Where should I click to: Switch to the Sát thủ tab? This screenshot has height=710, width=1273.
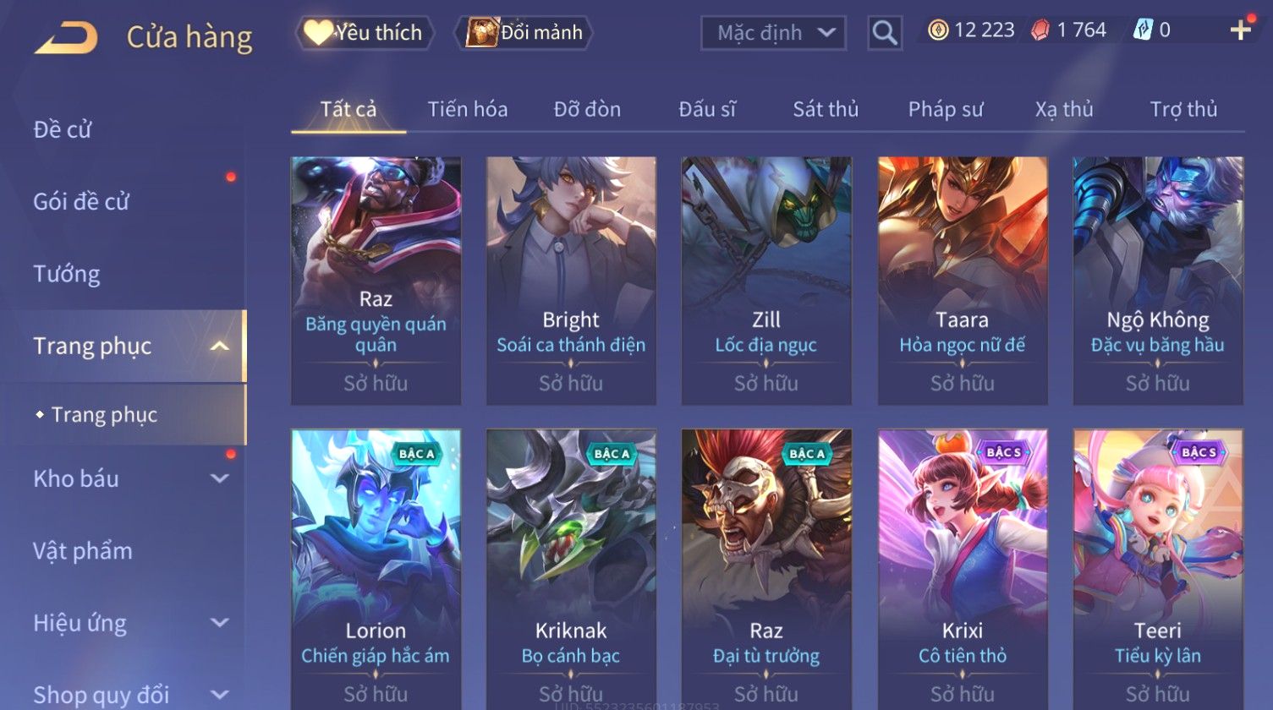tap(826, 109)
